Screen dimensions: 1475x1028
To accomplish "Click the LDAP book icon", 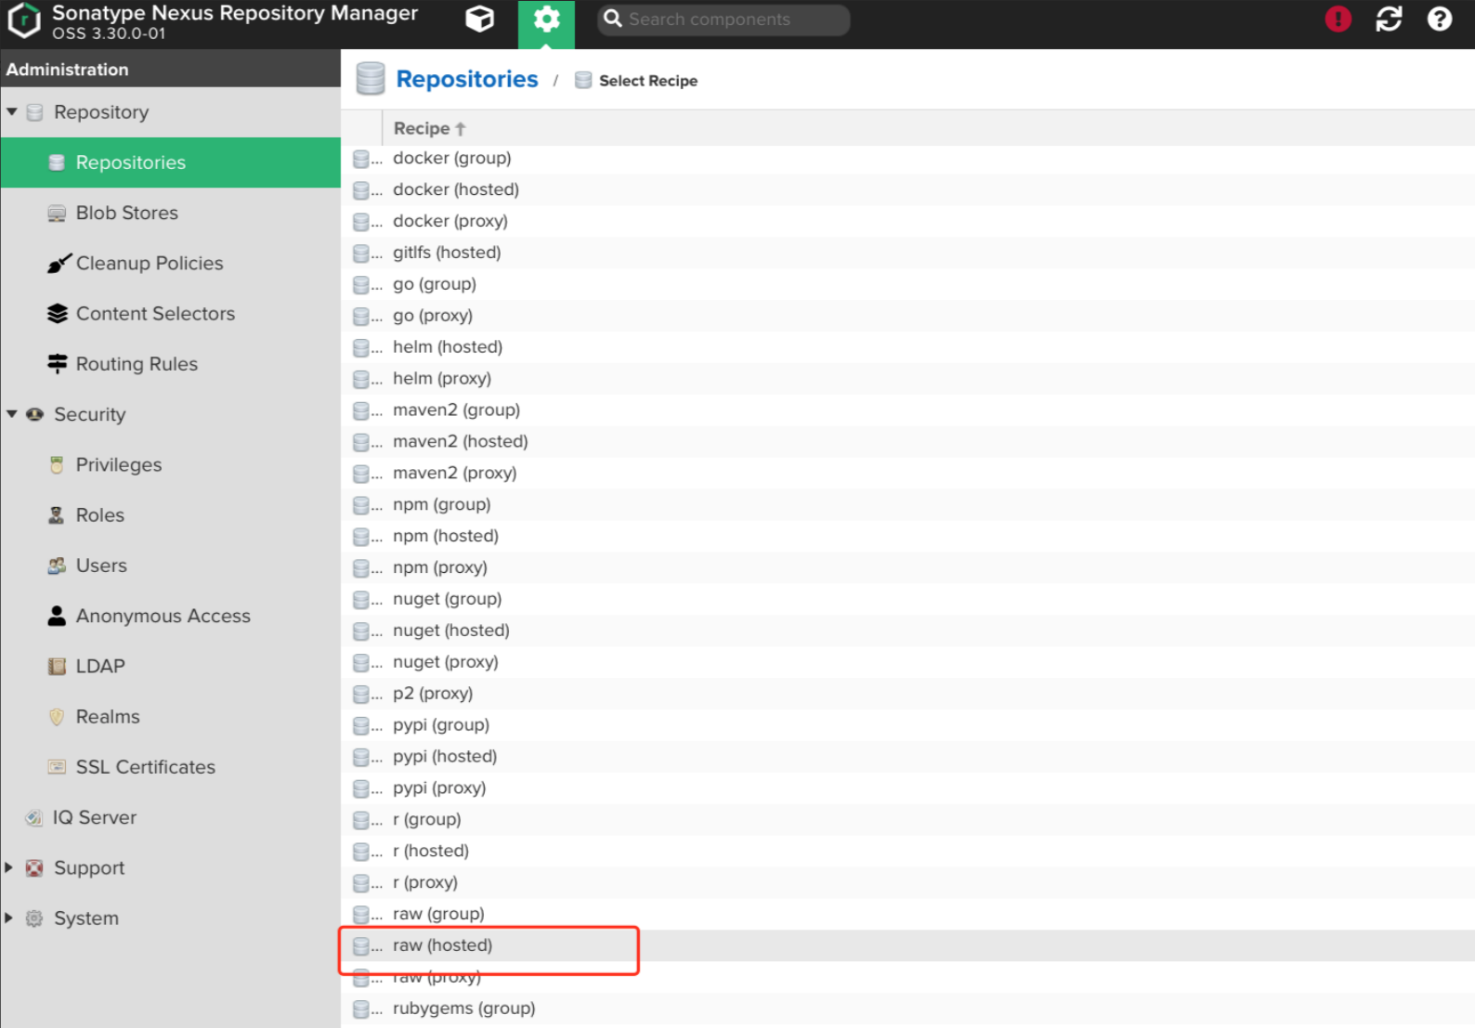I will tap(57, 666).
